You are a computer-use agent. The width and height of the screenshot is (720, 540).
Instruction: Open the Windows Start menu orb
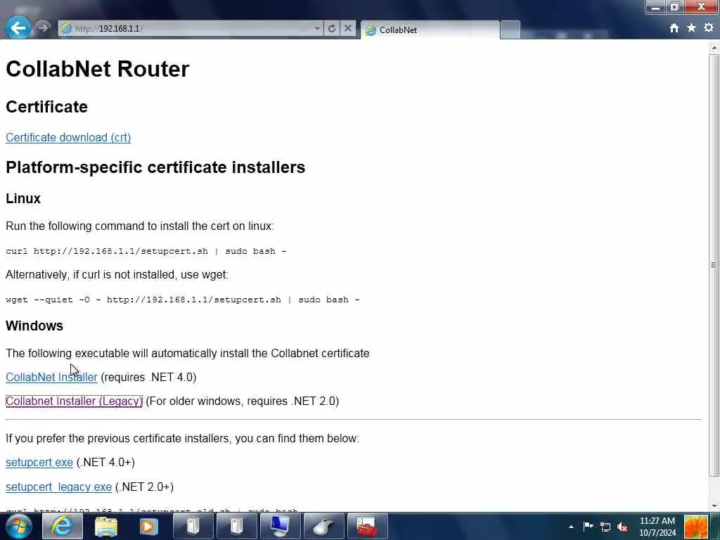click(x=18, y=526)
